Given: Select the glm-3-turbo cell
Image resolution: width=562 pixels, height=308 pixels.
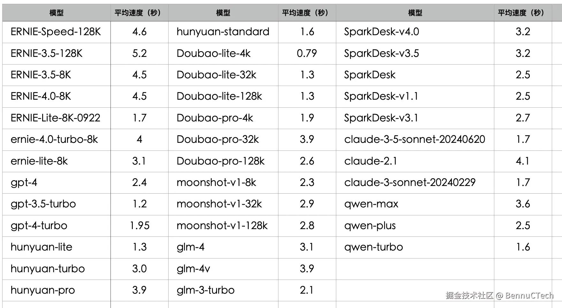Looking at the screenshot, I should (206, 290).
